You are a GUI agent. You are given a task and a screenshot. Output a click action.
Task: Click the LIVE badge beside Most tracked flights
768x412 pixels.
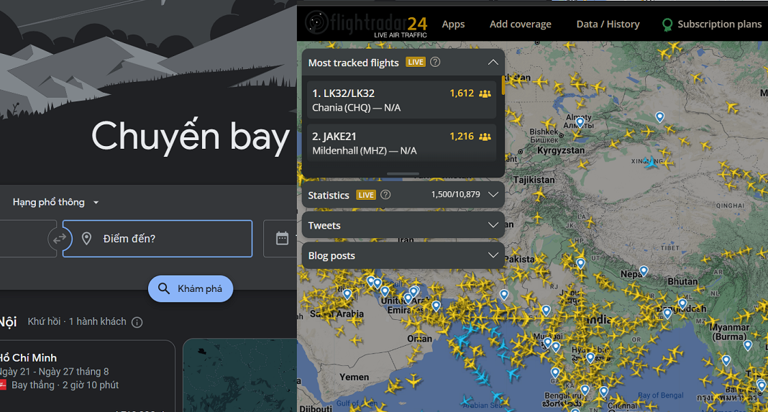tap(416, 63)
